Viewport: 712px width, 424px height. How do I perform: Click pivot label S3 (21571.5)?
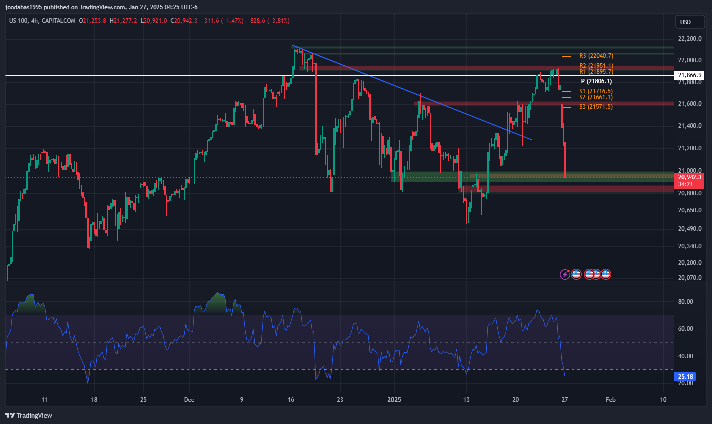point(596,107)
